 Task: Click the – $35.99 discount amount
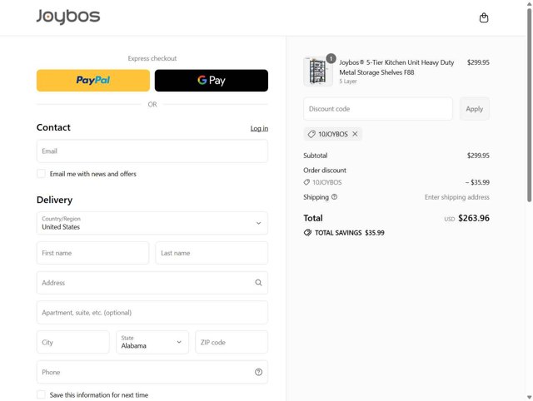(x=477, y=182)
